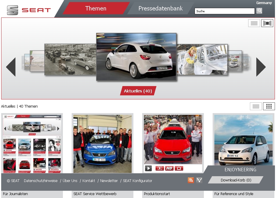Select the Germany country link
Image resolution: width=277 pixels, height=198 pixels.
coord(264,3)
